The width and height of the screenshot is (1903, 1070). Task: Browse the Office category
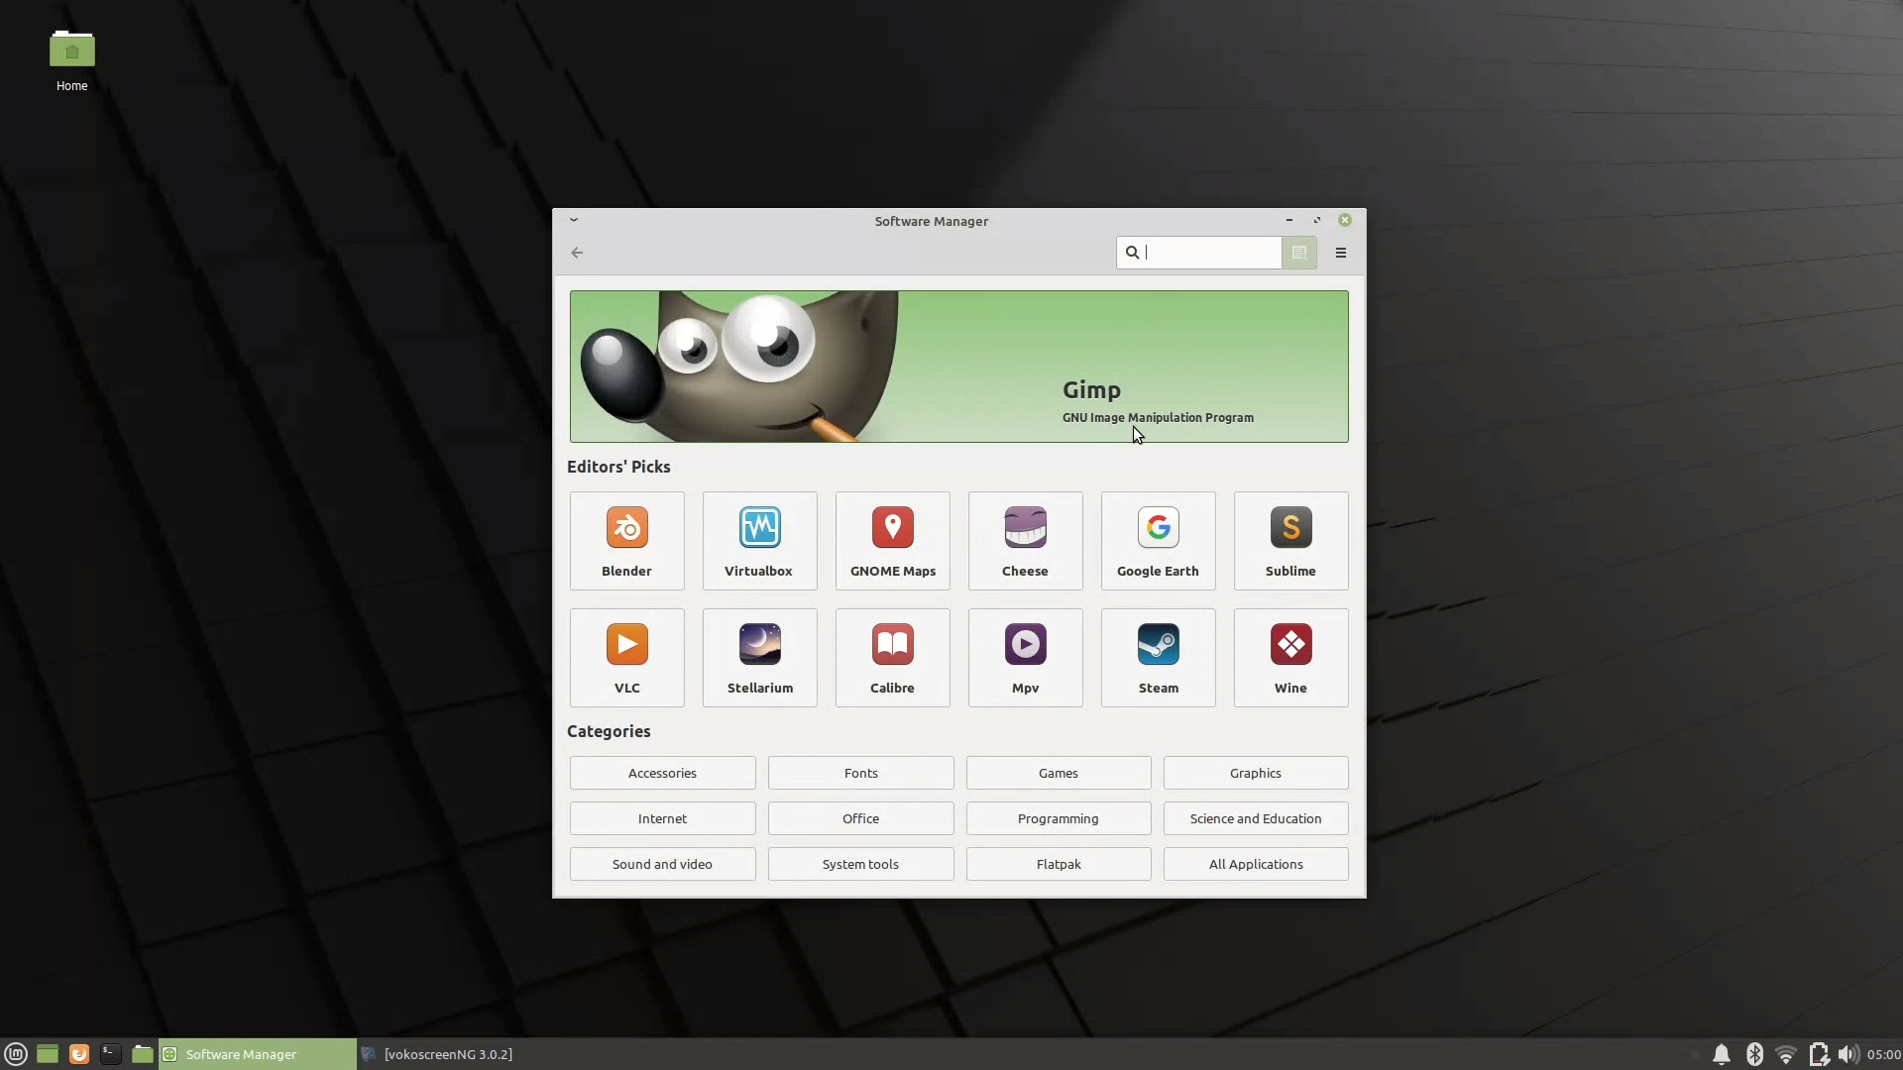point(860,818)
